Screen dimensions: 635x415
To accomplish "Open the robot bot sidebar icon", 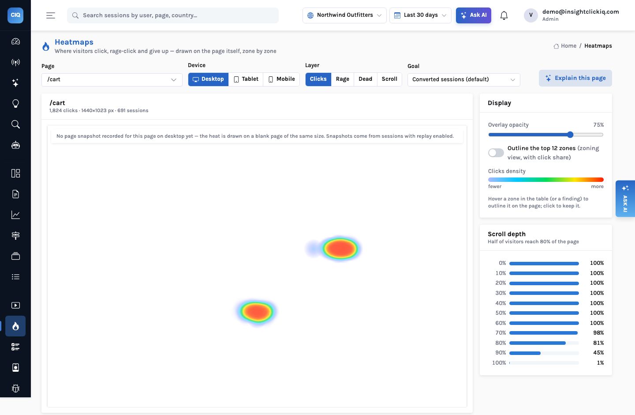I will click(x=15, y=145).
